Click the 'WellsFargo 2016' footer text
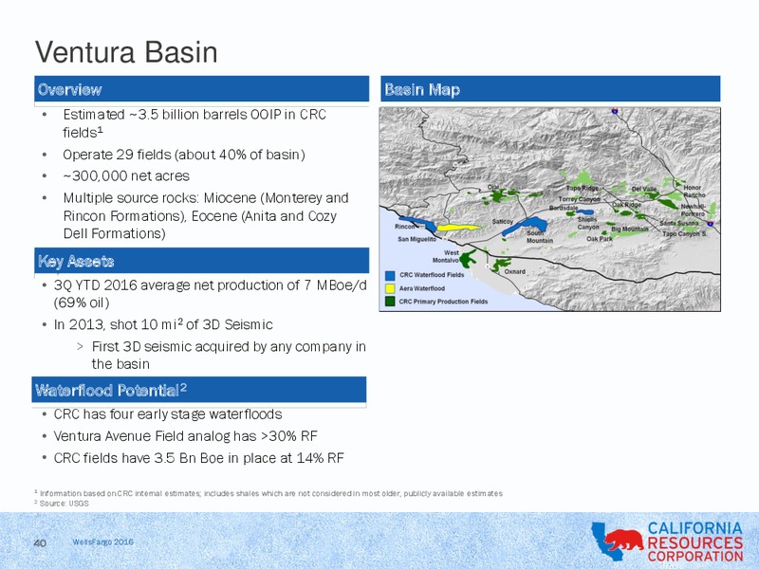 pyautogui.click(x=102, y=541)
